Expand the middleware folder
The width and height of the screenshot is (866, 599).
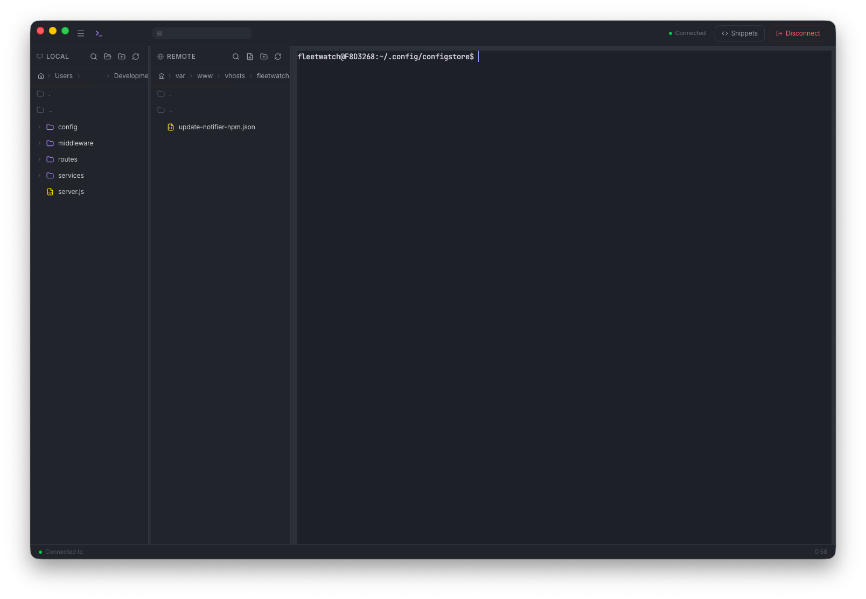click(39, 143)
